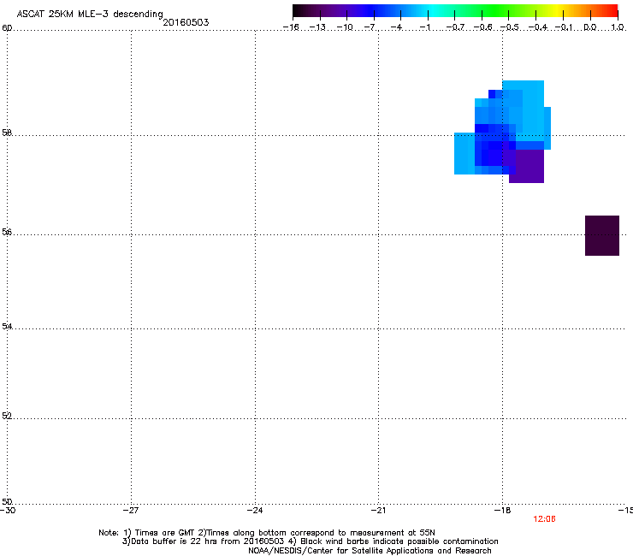633x556 pixels.
Task: Click latitude label 56 on left axis
Action: [x=7, y=232]
